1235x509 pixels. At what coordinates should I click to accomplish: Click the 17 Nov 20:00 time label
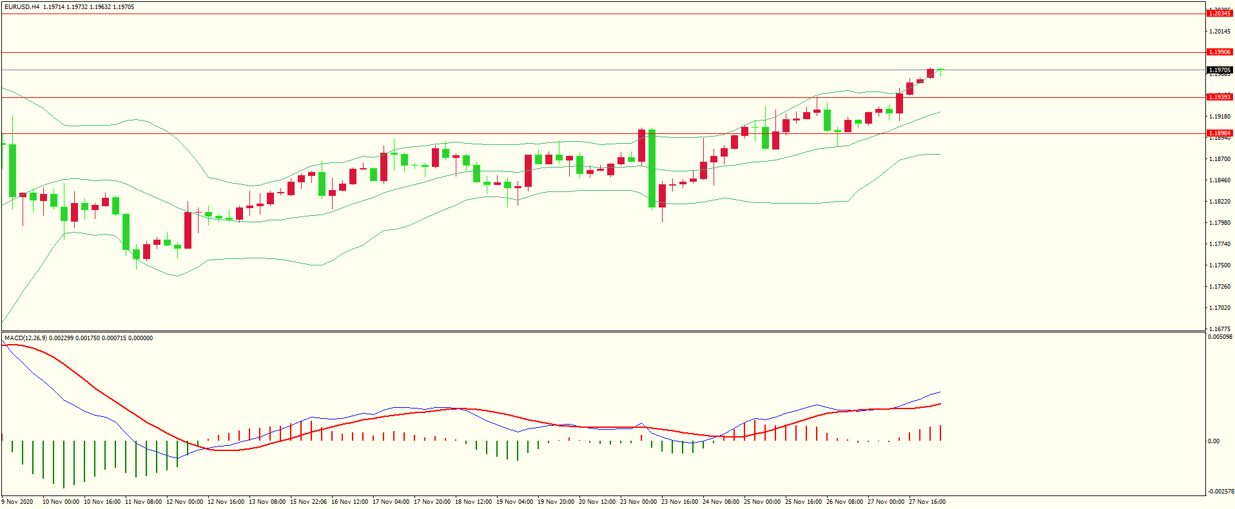(x=433, y=502)
